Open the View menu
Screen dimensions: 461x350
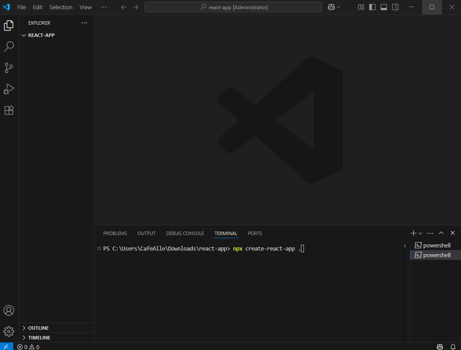86,7
